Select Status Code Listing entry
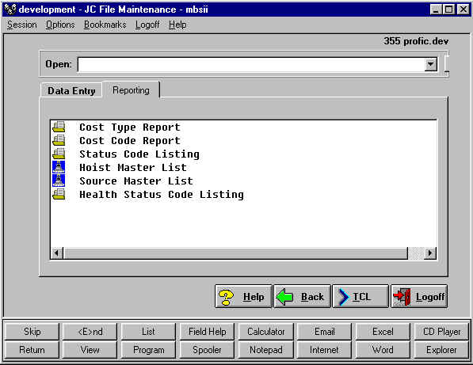This screenshot has height=365, width=473. point(139,154)
